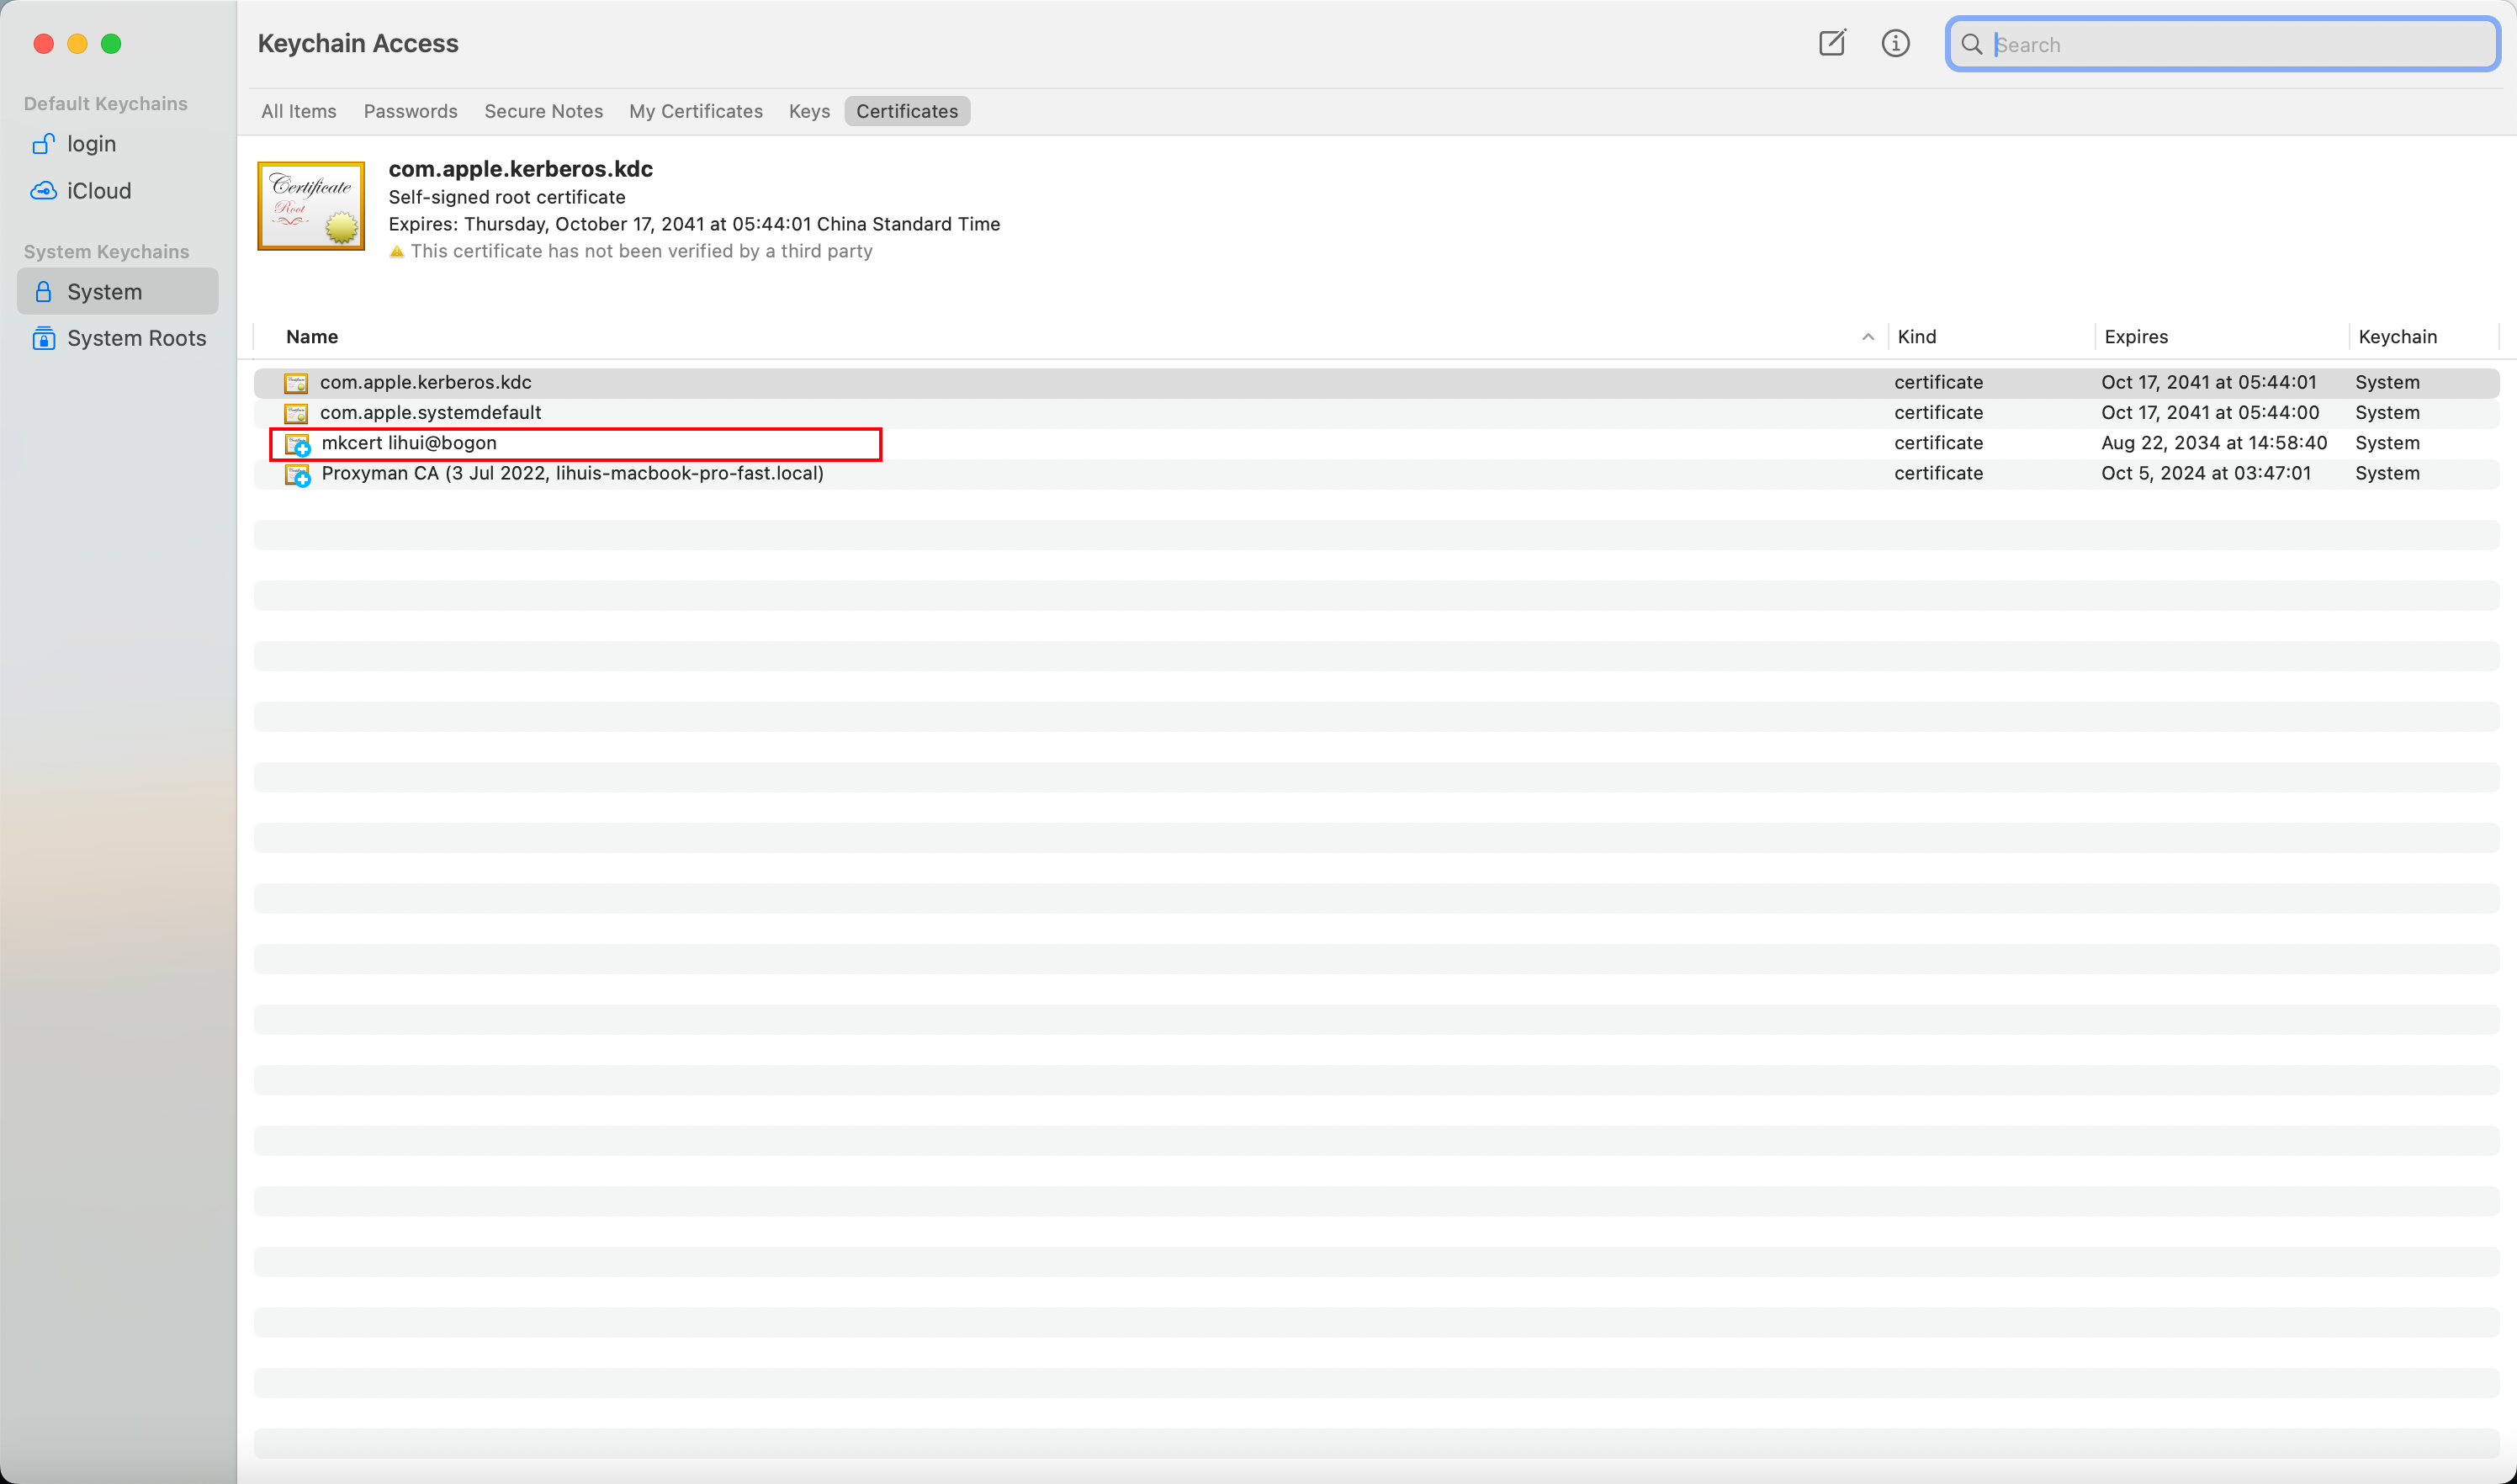Click Kind cell of mkcert row
Image resolution: width=2517 pixels, height=1484 pixels.
1938,443
